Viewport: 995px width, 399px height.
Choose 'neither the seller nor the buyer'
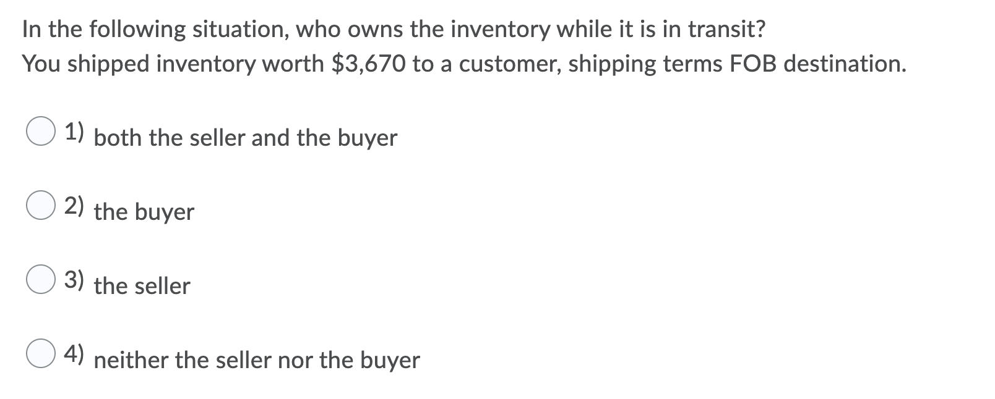[257, 360]
